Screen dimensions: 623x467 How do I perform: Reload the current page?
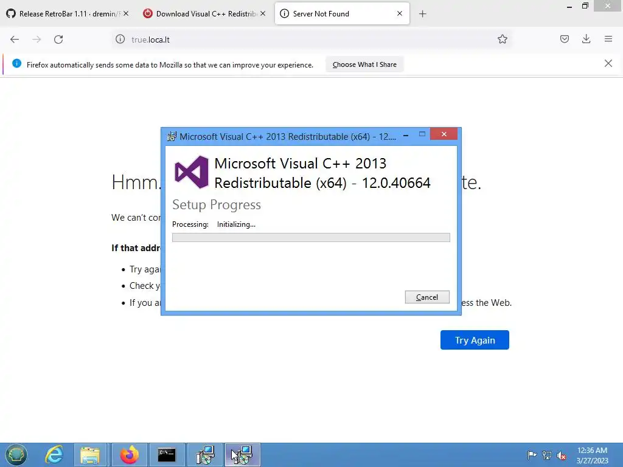58,40
